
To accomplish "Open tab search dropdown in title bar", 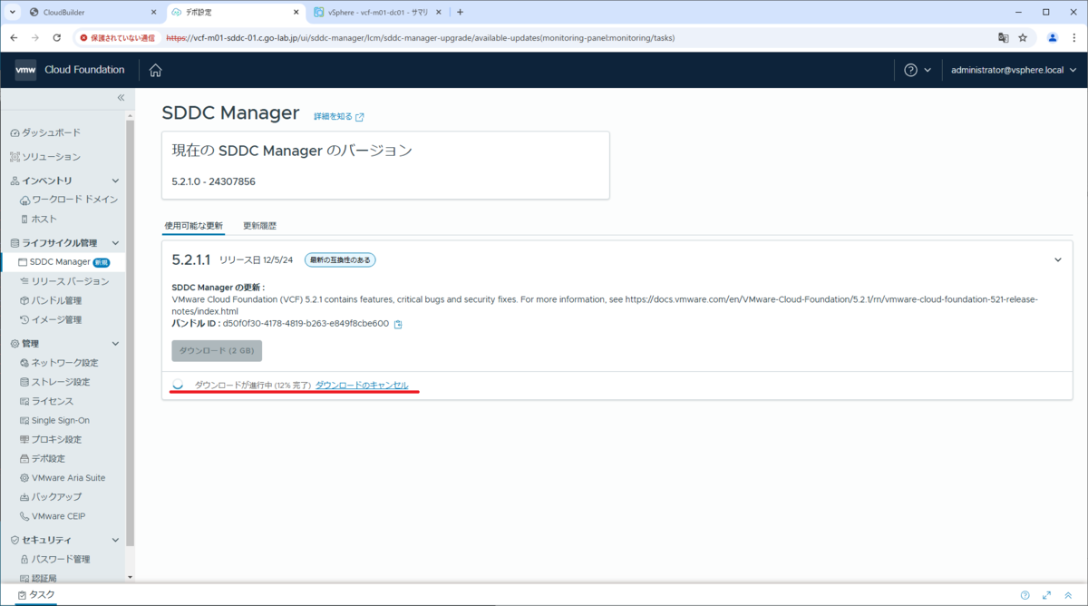I will click(13, 13).
